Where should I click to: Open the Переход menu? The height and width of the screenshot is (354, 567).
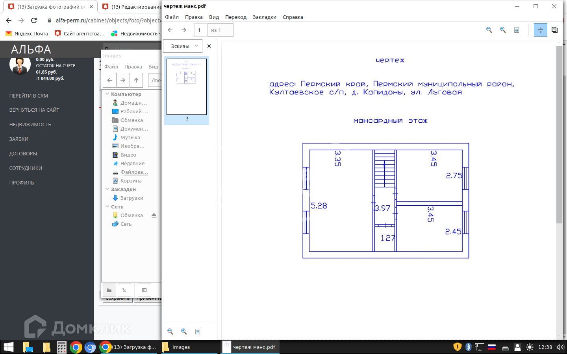[x=235, y=17]
